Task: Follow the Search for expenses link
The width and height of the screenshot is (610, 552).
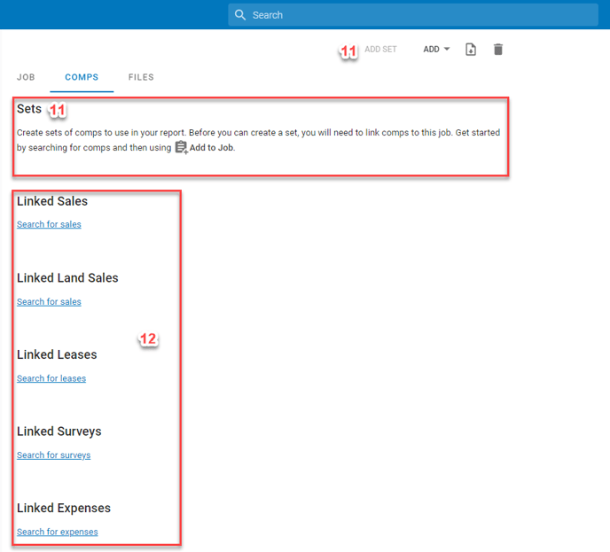Action: tap(57, 533)
